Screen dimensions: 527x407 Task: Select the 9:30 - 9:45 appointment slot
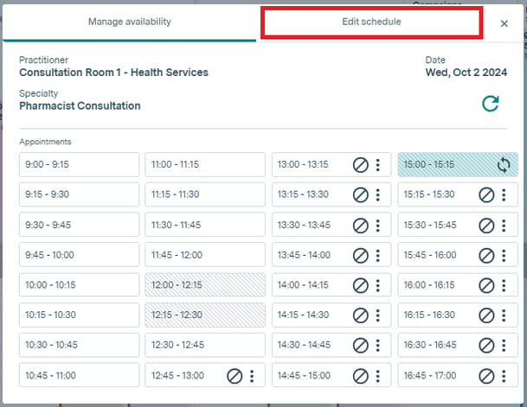click(79, 225)
